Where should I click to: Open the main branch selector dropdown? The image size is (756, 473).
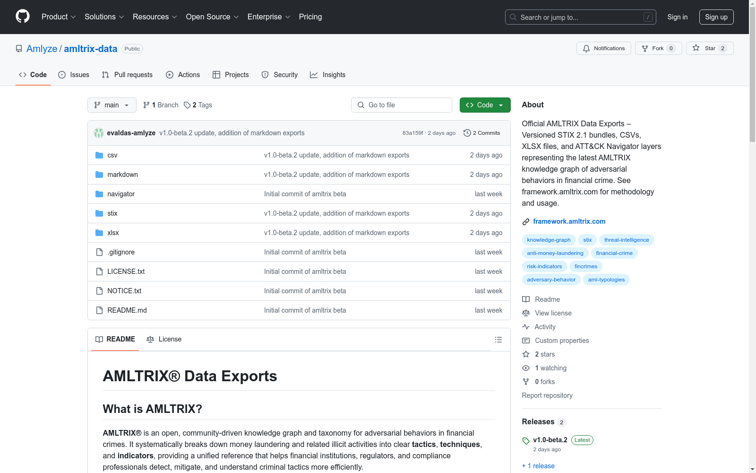click(112, 105)
